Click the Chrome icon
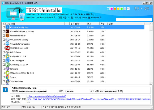This screenshot has width=154, height=110. pyautogui.click(x=7, y=77)
